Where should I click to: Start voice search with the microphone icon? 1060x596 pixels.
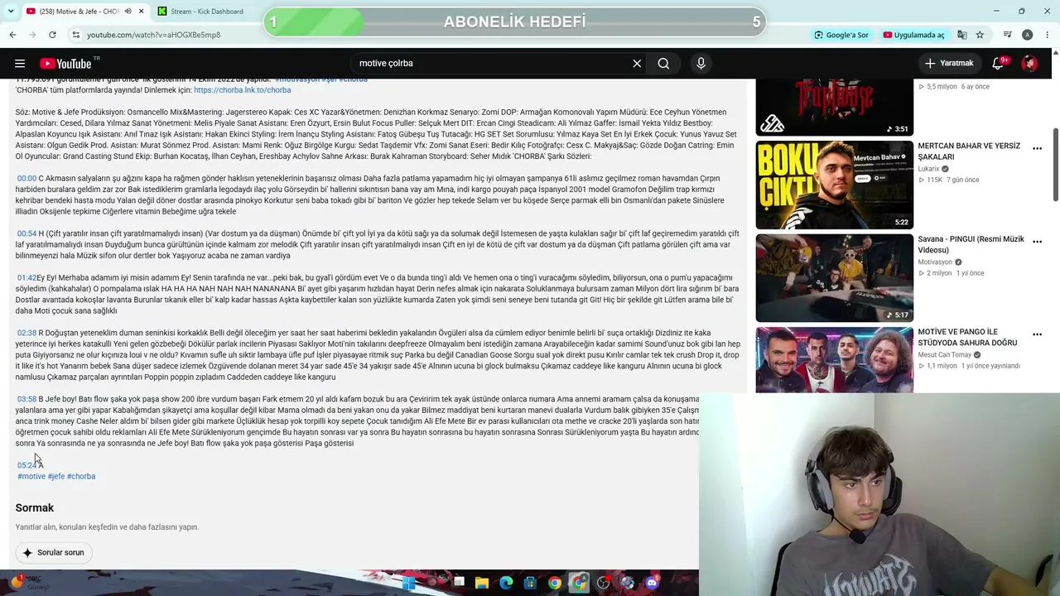point(701,64)
